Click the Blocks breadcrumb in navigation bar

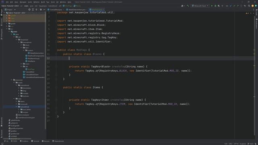tap(77, 6)
